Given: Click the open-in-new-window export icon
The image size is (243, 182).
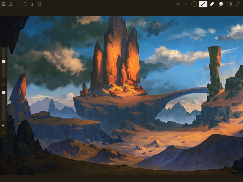Looking at the screenshot, I should coord(39,4).
